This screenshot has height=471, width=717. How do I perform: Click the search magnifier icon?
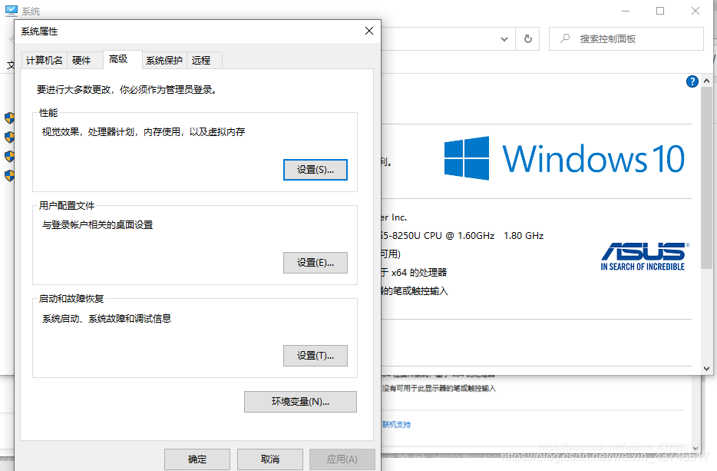565,38
